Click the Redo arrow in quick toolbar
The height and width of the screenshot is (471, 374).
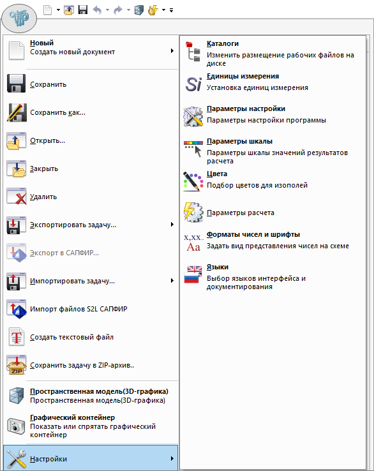pyautogui.click(x=118, y=10)
